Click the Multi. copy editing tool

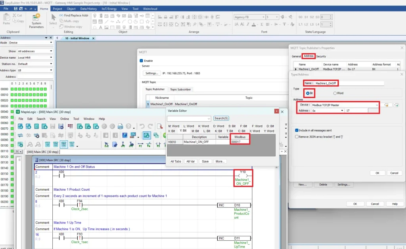70,21
